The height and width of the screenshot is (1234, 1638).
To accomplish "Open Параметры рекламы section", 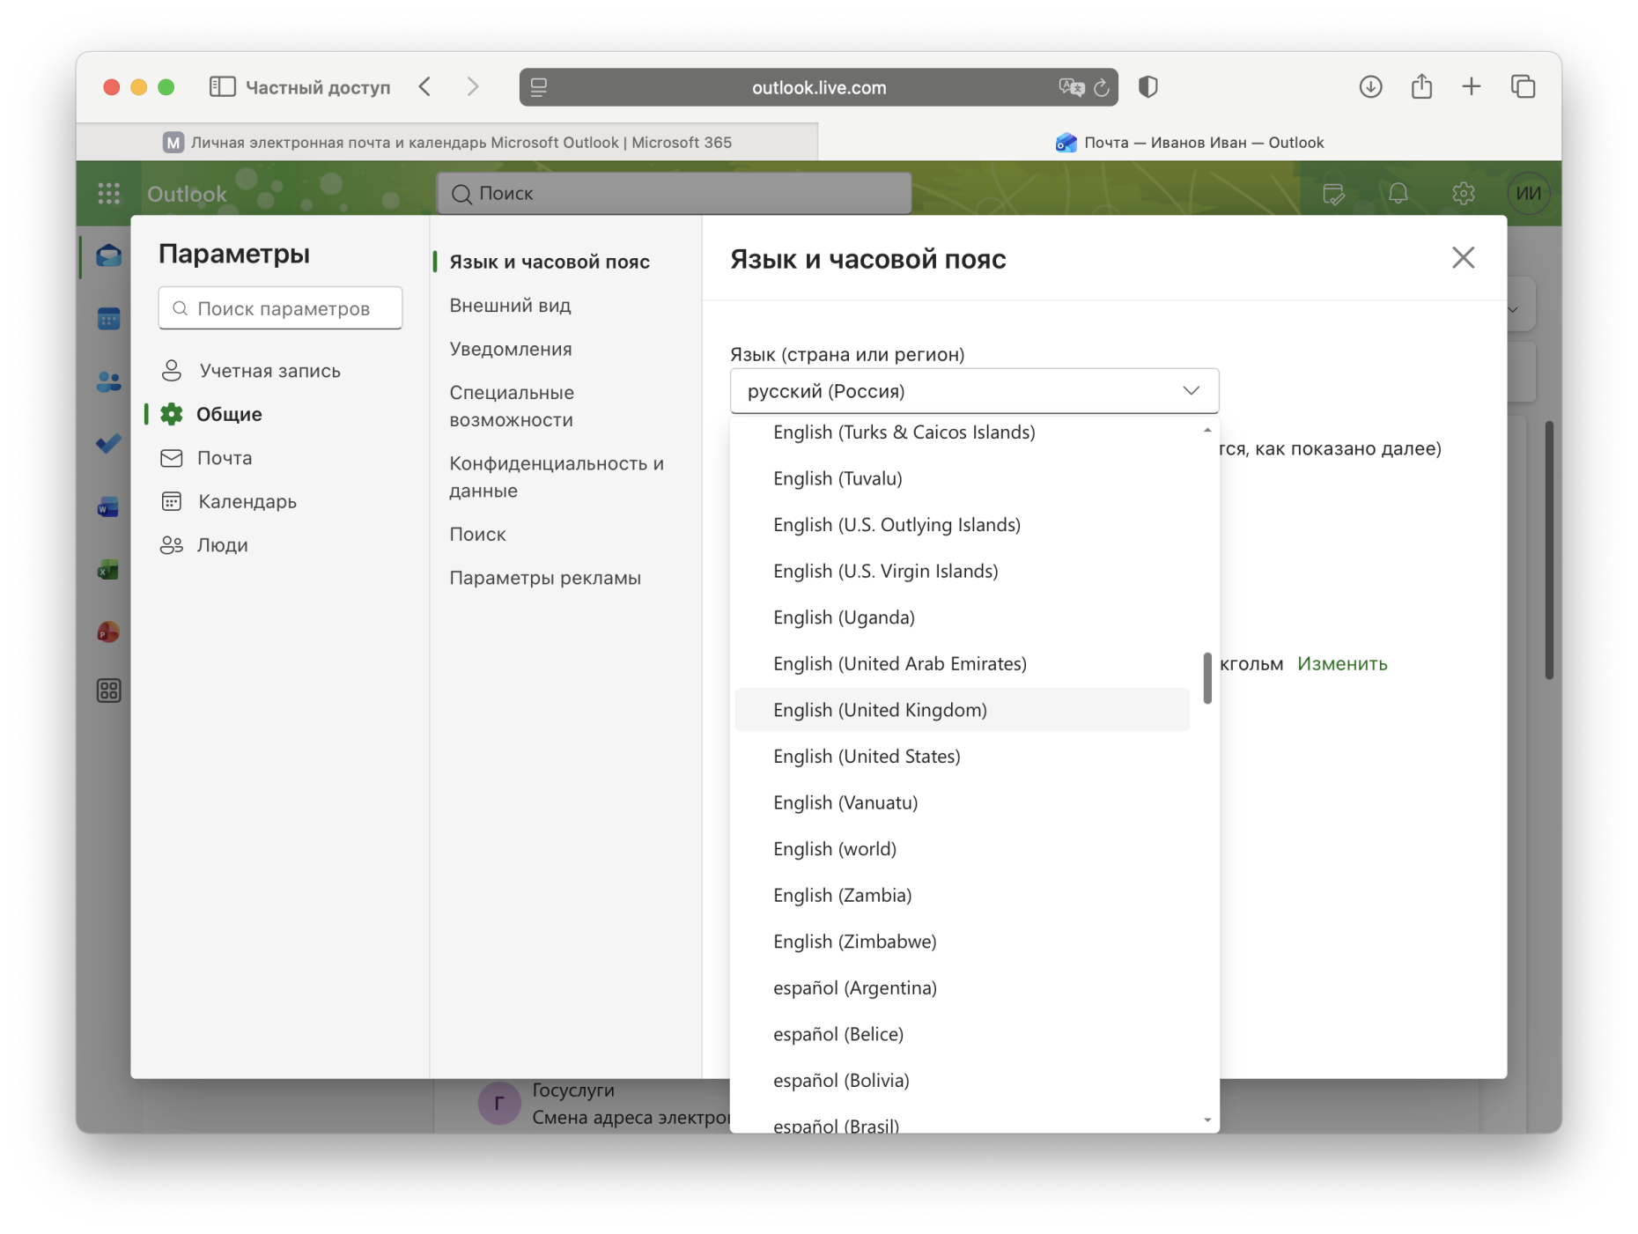I will pos(545,579).
